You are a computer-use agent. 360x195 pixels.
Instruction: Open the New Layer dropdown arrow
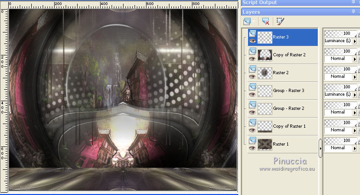click(x=253, y=22)
